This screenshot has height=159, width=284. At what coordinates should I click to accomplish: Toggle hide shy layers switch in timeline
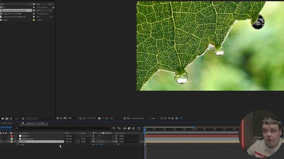click(x=125, y=129)
